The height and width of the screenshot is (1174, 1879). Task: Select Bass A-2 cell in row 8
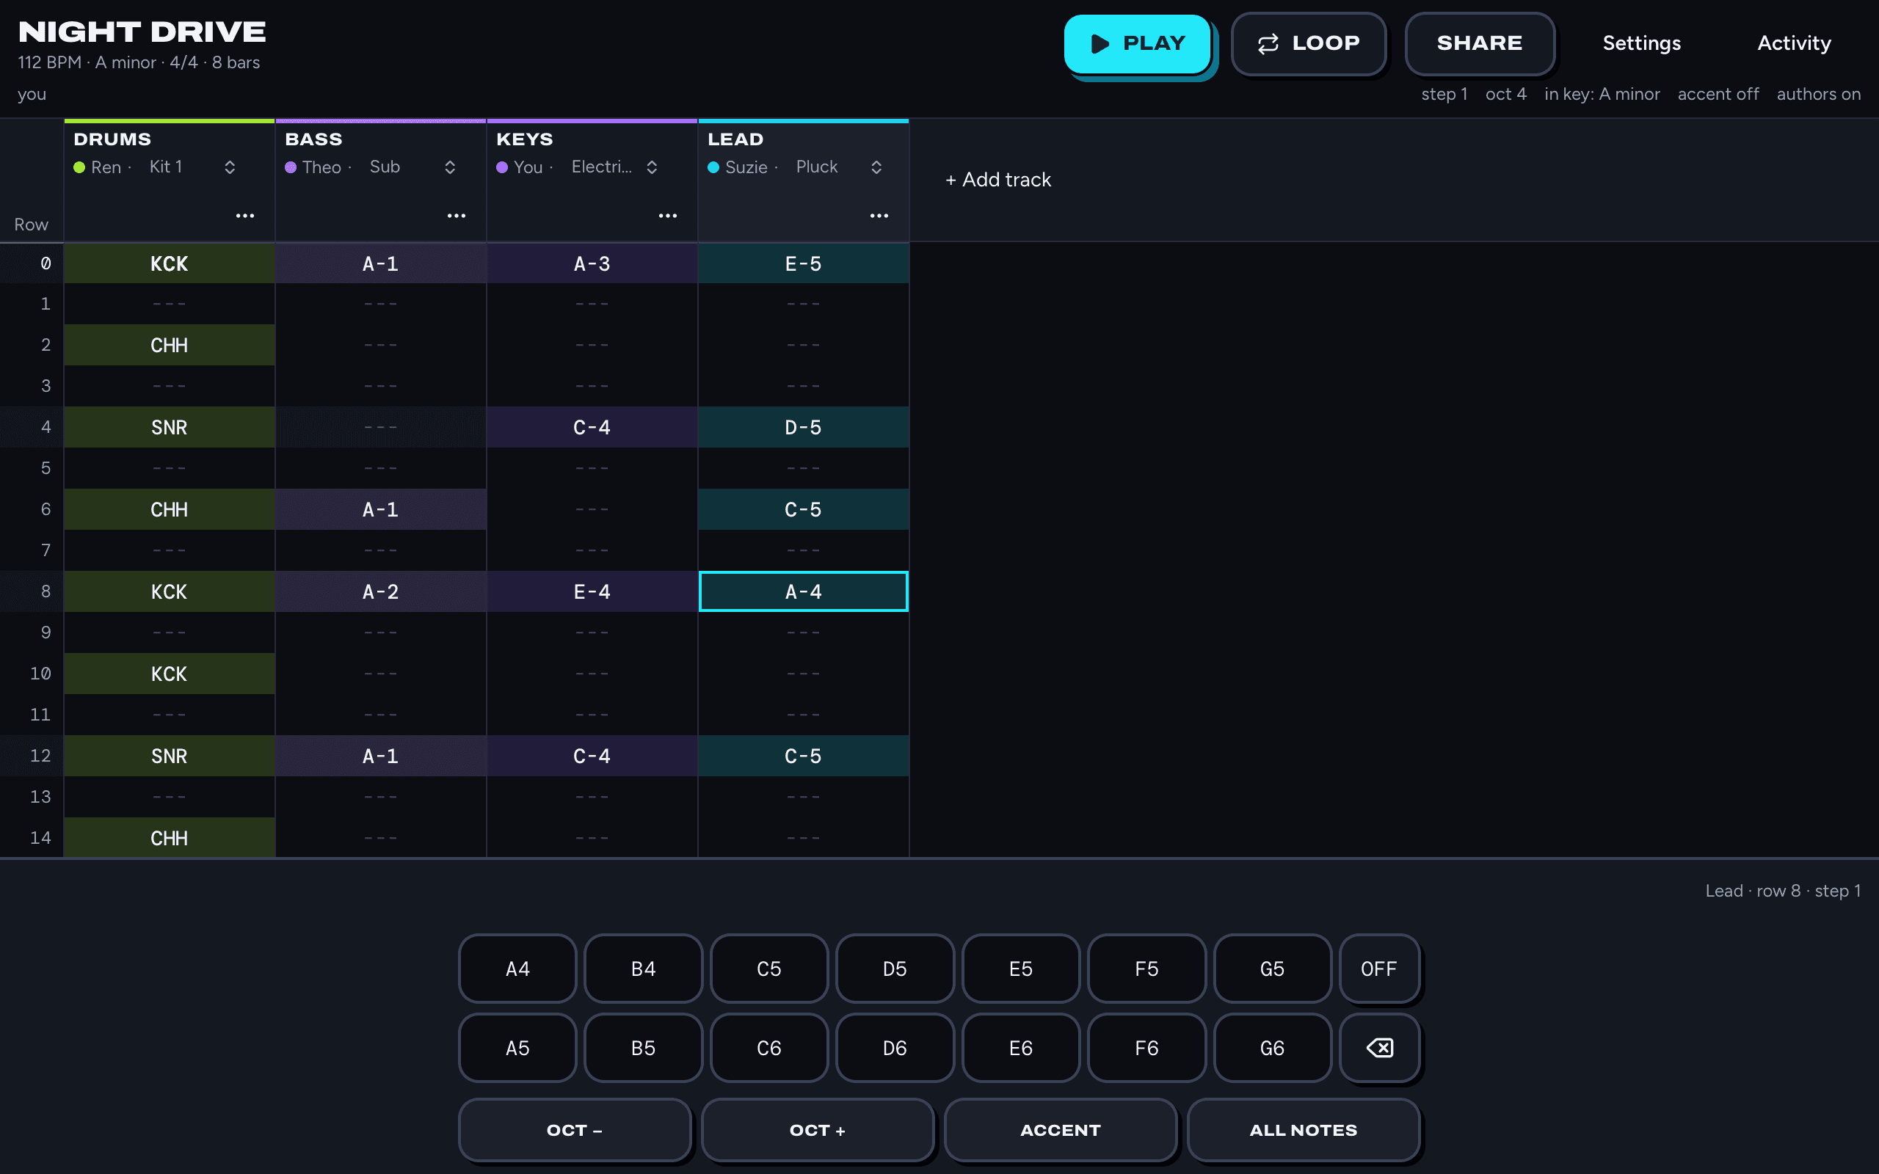(380, 591)
